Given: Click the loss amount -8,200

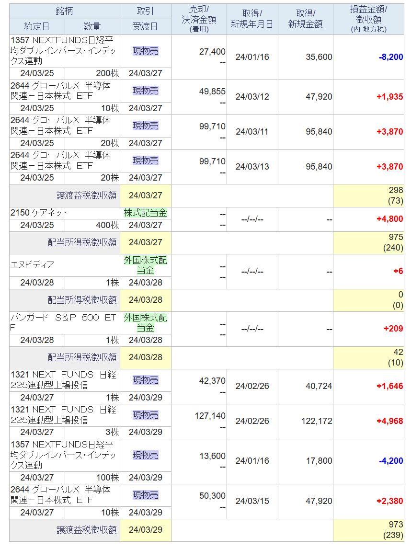Looking at the screenshot, I should click(391, 57).
